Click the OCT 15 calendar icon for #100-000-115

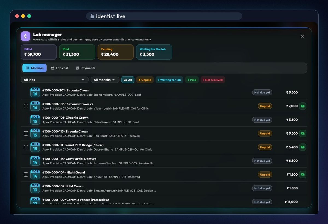click(35, 133)
